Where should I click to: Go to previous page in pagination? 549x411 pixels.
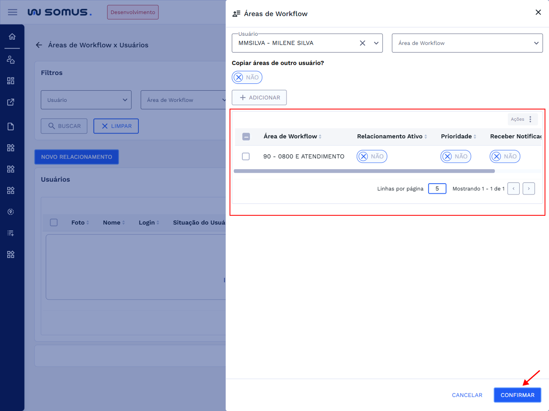coord(513,188)
